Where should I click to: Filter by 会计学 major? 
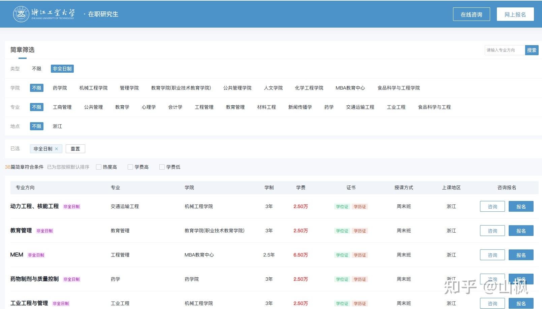tap(175, 107)
